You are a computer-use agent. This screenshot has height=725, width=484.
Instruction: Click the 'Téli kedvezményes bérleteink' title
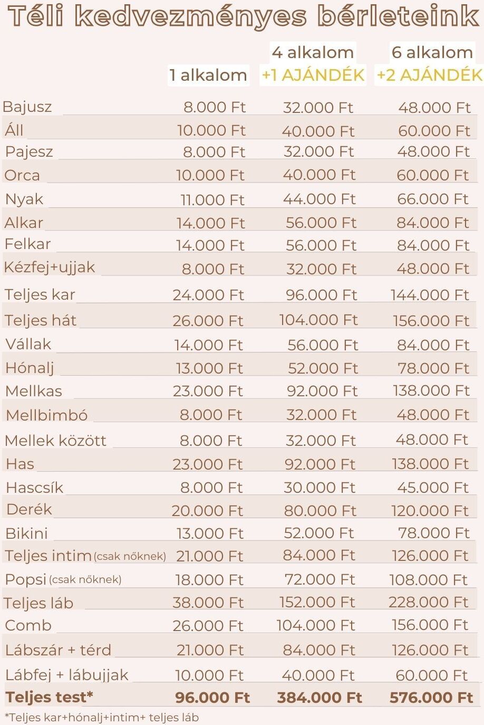click(243, 17)
